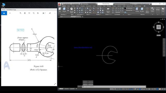Click the S direction on ViewCube compass
The height and width of the screenshot is (93, 166).
(158, 32)
